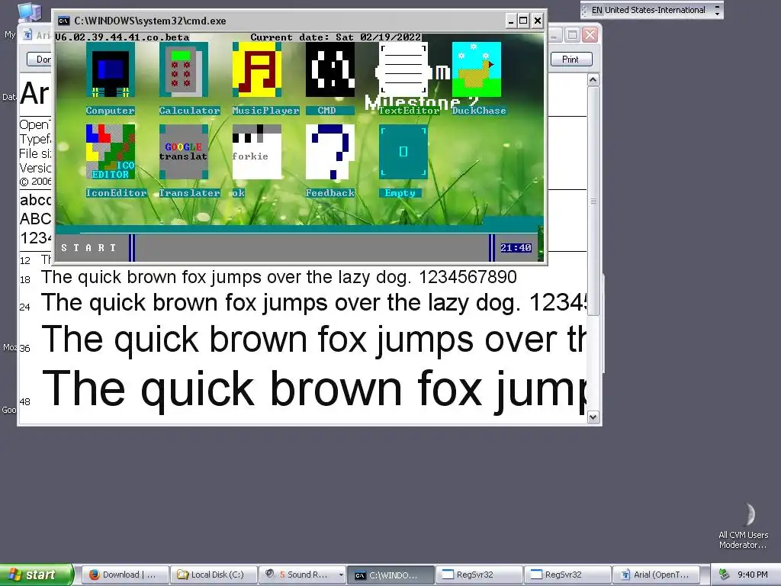This screenshot has width=781, height=586.
Task: Click the font viewer vertical scrollbar thumb
Action: click(593, 201)
